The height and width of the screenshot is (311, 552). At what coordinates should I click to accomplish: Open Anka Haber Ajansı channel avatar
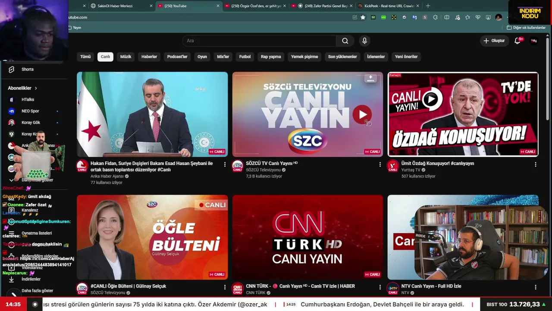point(82,166)
